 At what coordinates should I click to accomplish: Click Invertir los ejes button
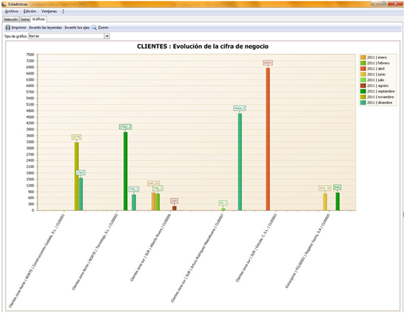(77, 27)
